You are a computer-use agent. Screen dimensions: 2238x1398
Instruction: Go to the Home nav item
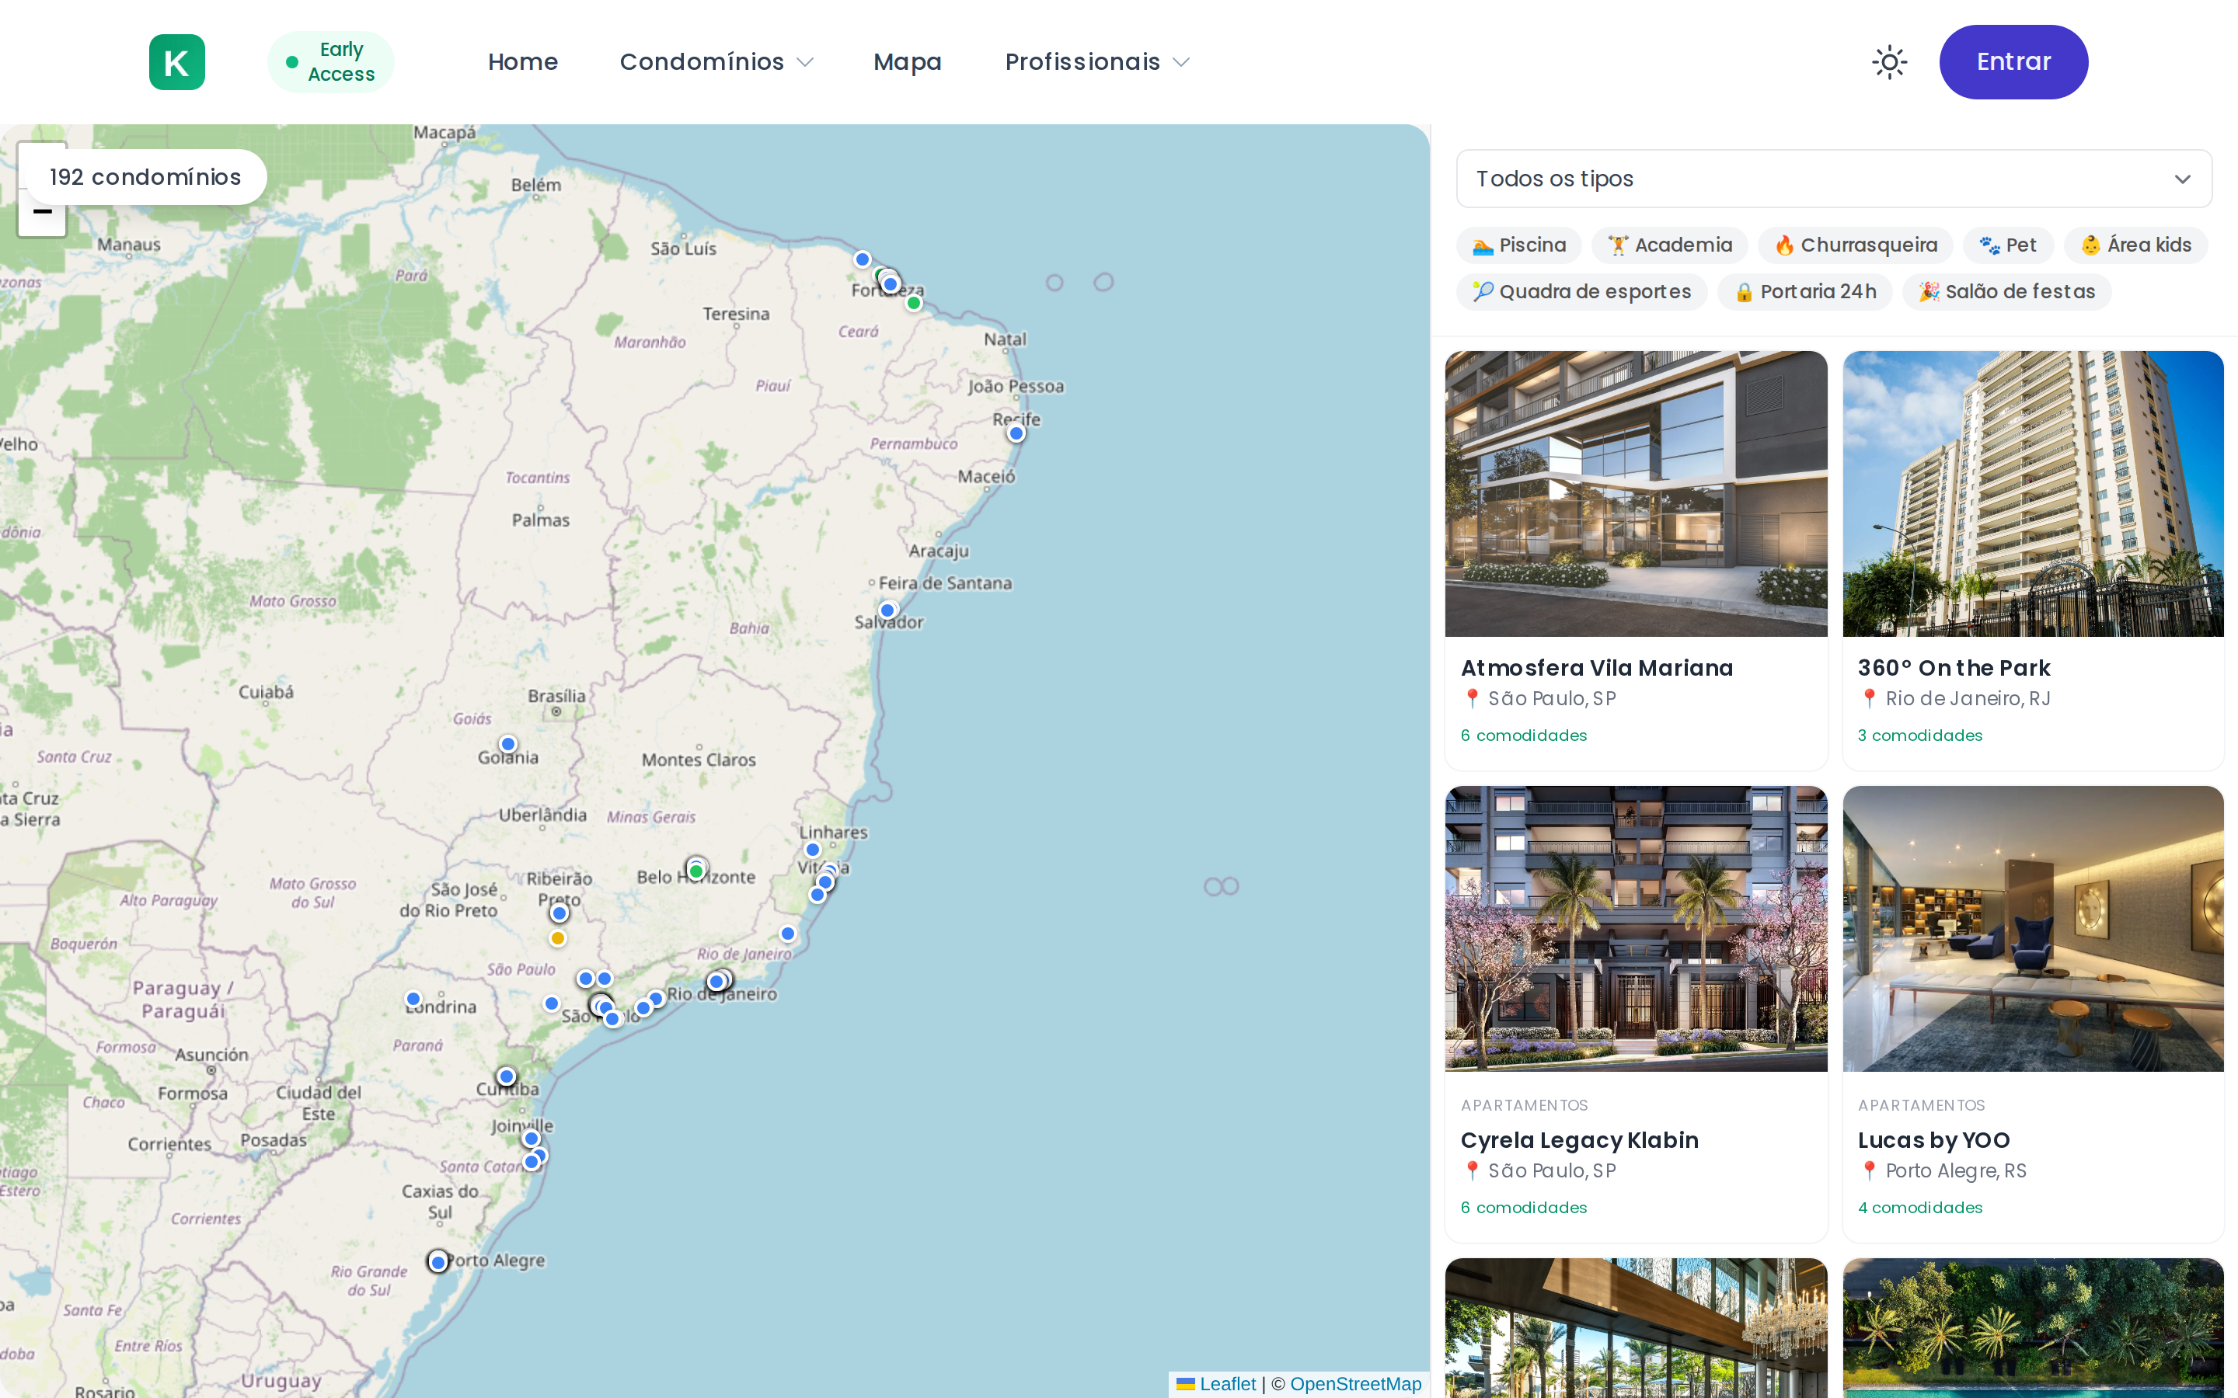coord(522,62)
